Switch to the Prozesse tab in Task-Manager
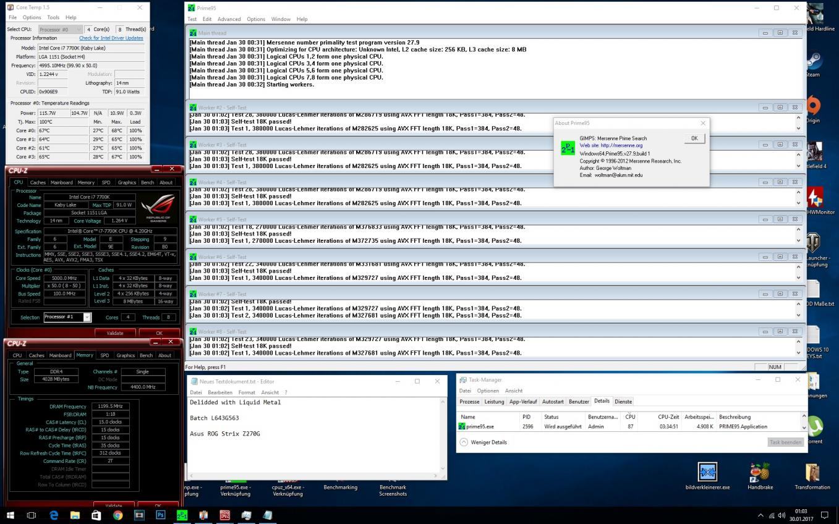The width and height of the screenshot is (839, 524). point(469,402)
